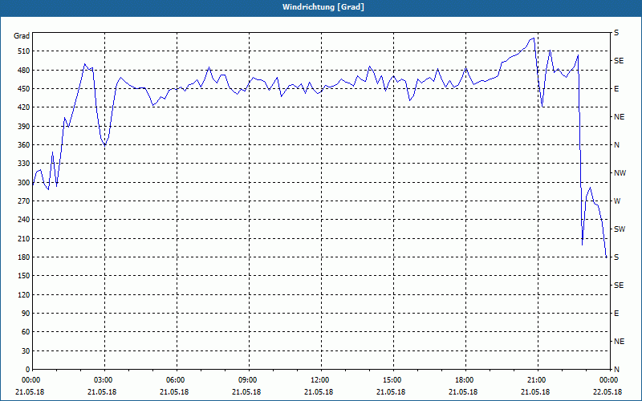The height and width of the screenshot is (401, 642).
Task: Select the 480 y-axis value
Action: (x=24, y=70)
